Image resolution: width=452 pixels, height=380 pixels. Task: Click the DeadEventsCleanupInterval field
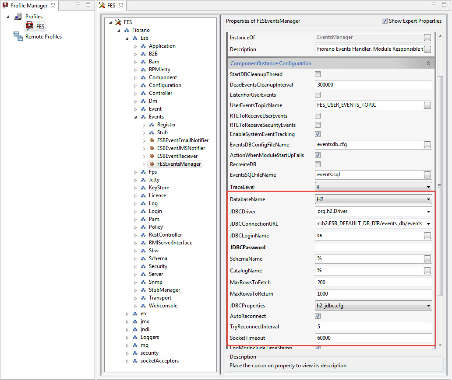click(373, 85)
